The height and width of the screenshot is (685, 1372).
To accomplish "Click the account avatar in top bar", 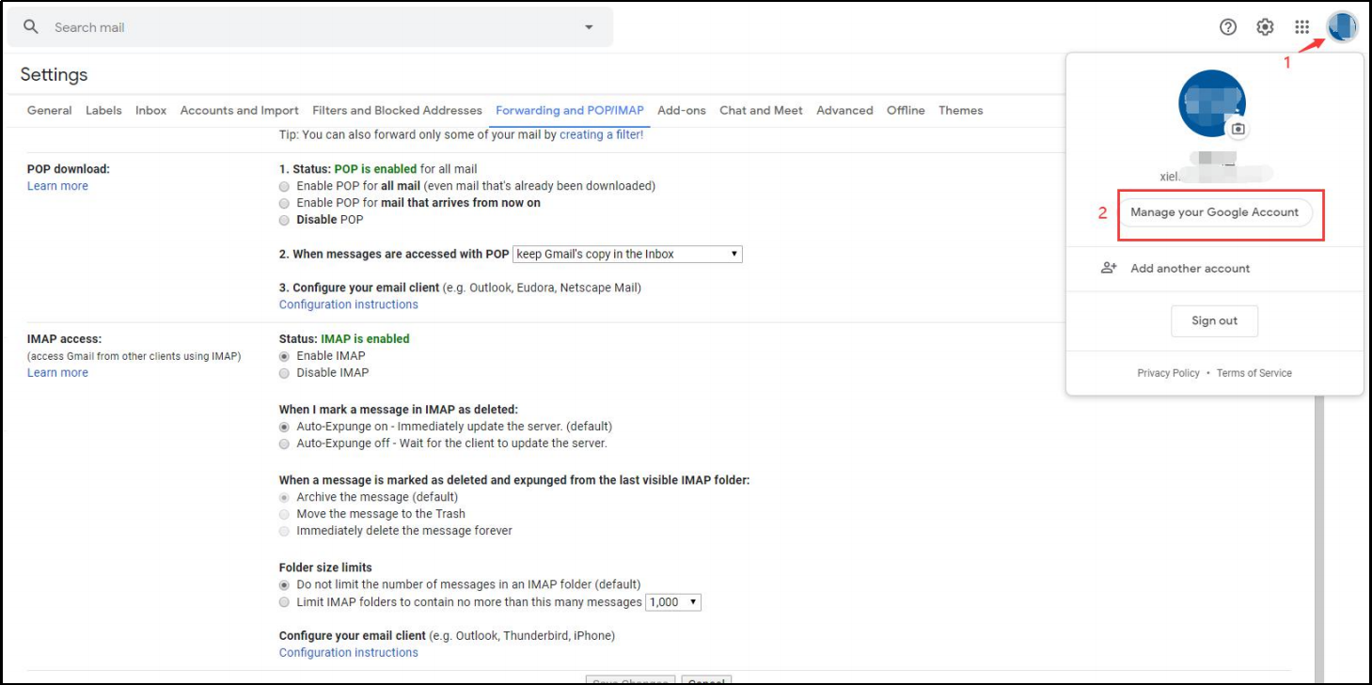I will coord(1342,27).
